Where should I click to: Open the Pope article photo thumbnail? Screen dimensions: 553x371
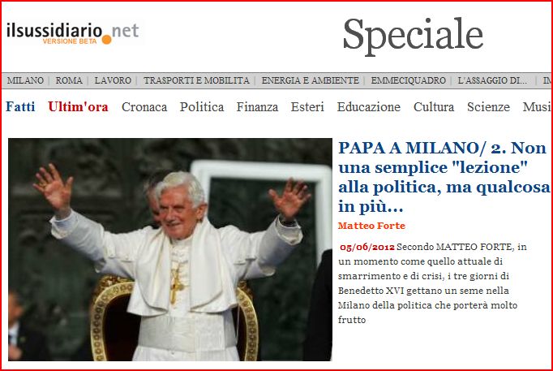tap(170, 249)
